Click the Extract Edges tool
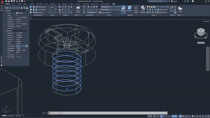Viewport: 210px width, 118px height. (x=41, y=7)
